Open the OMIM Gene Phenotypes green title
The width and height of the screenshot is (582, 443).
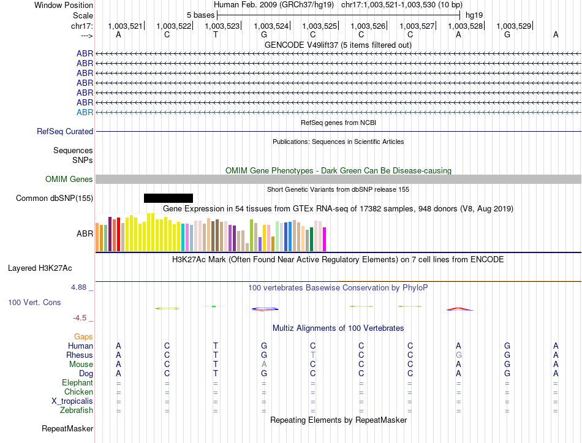(338, 170)
